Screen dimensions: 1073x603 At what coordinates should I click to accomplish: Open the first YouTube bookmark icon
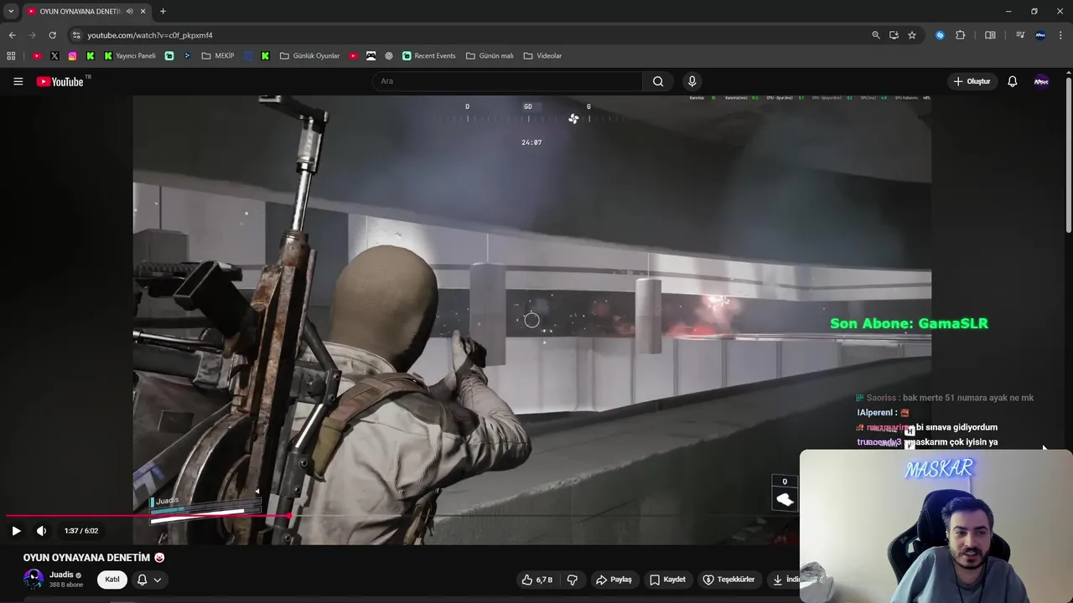37,56
